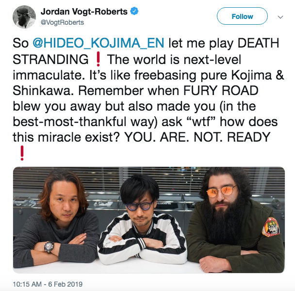
Task: Open the tweet options chevron menu
Action: click(280, 17)
